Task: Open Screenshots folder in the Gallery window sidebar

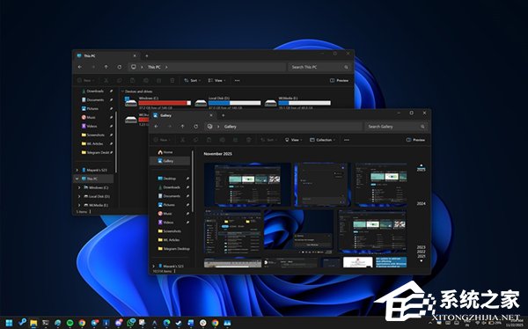Action: point(169,231)
